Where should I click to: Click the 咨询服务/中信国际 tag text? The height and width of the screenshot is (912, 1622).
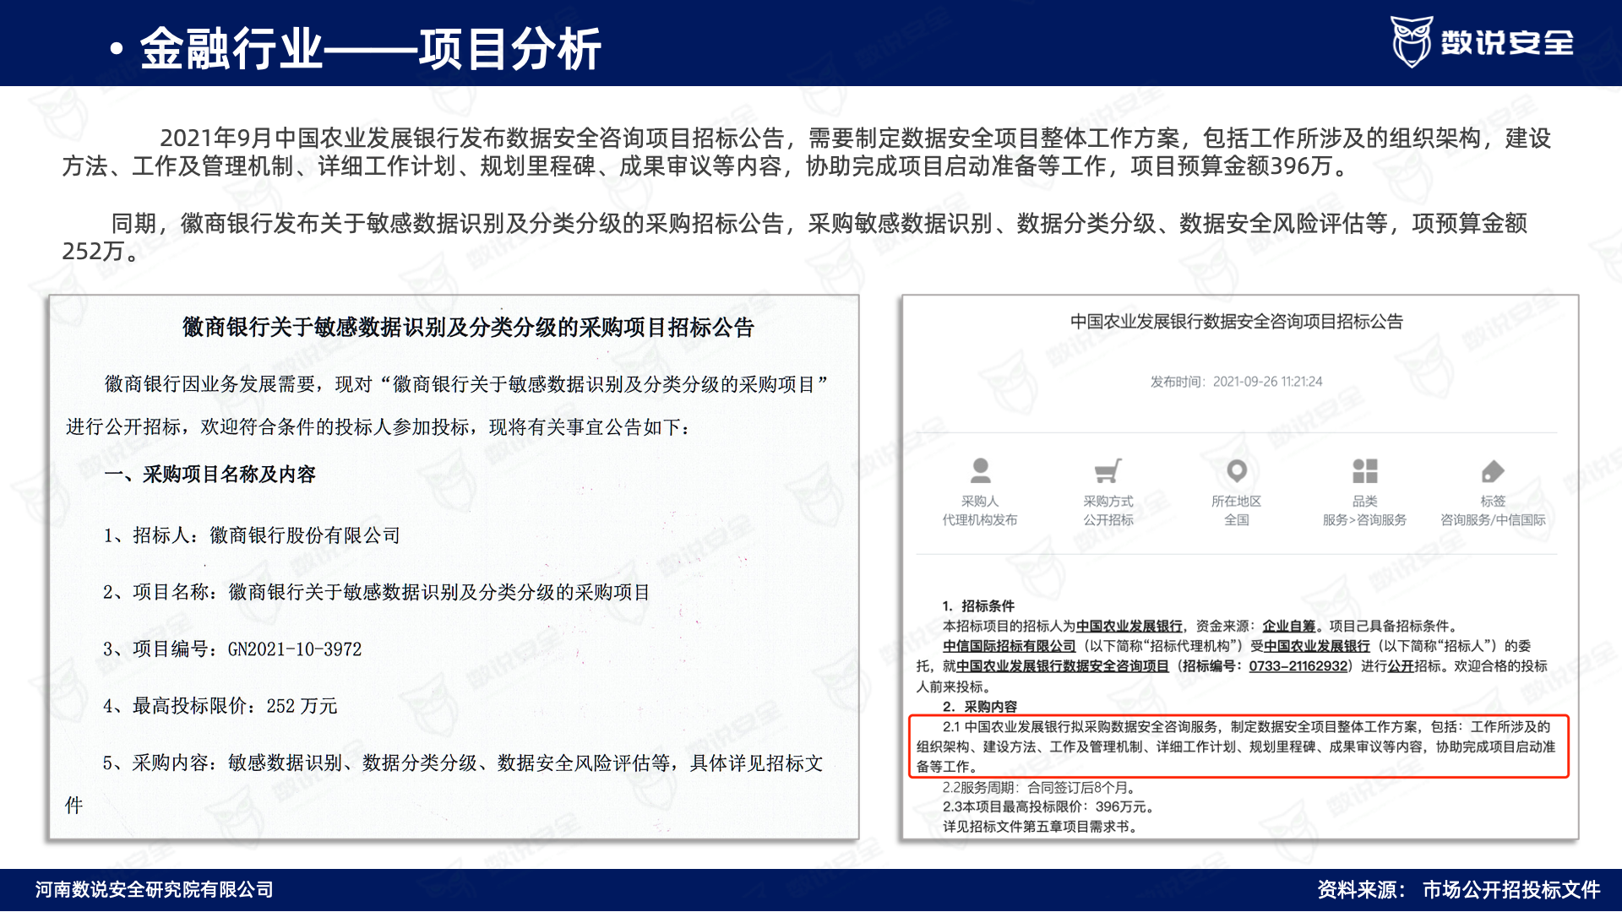[x=1493, y=520]
